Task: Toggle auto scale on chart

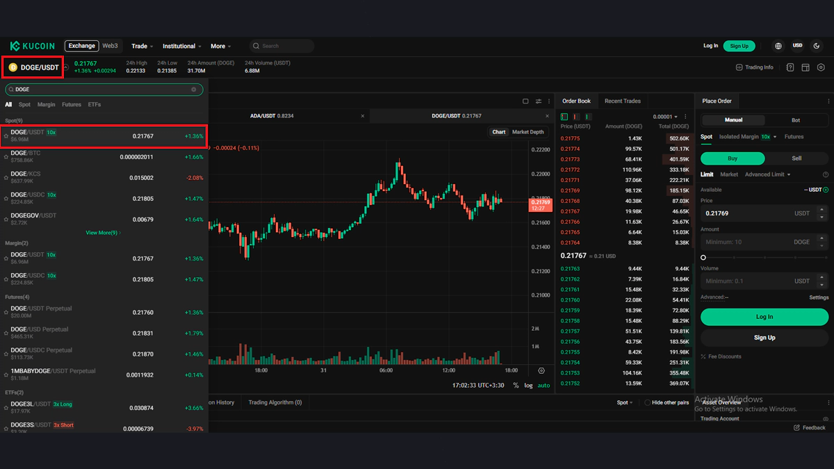Action: point(543,385)
